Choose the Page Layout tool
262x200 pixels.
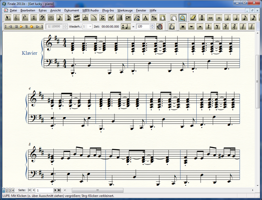pos(163,18)
